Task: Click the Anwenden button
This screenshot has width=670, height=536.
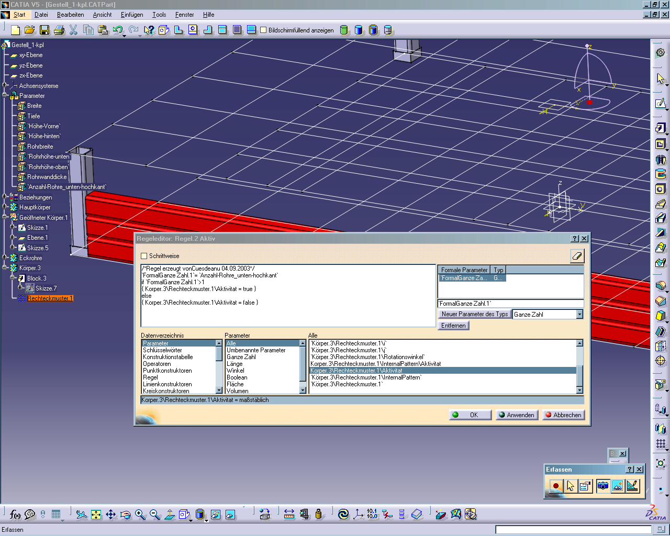Action: click(517, 415)
